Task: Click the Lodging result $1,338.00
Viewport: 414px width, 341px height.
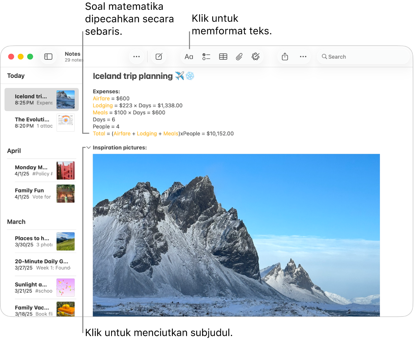Action: click(170, 105)
